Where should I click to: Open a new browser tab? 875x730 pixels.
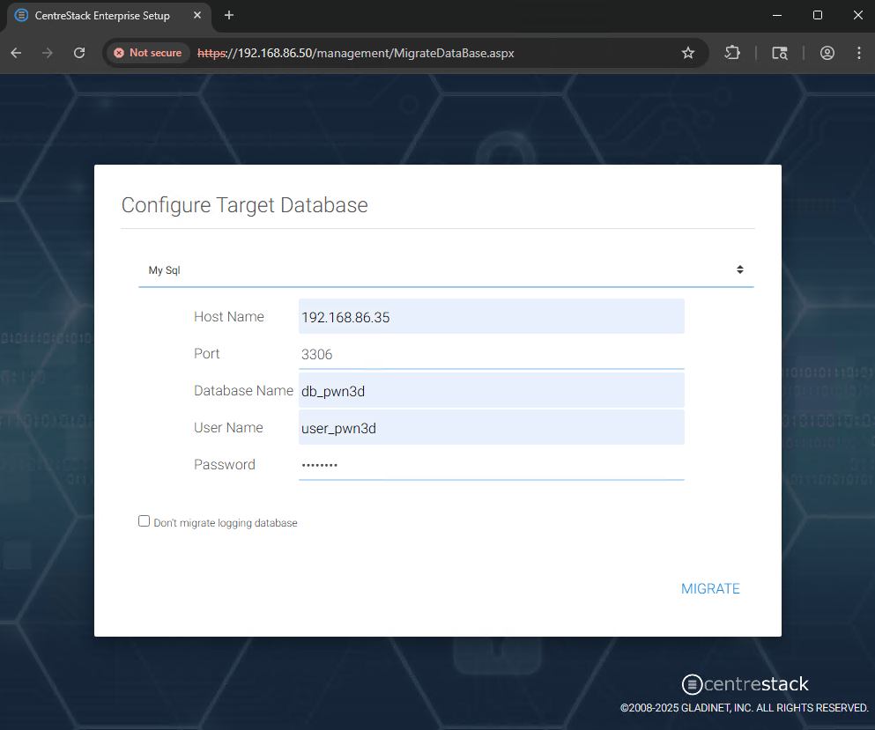(x=229, y=16)
